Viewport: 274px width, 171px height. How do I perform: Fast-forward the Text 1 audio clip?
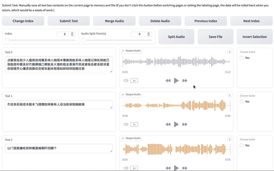[185, 124]
